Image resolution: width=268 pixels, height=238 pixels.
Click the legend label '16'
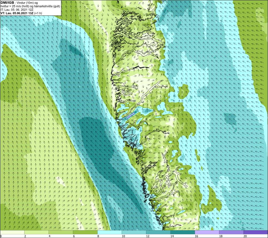[196, 236]
